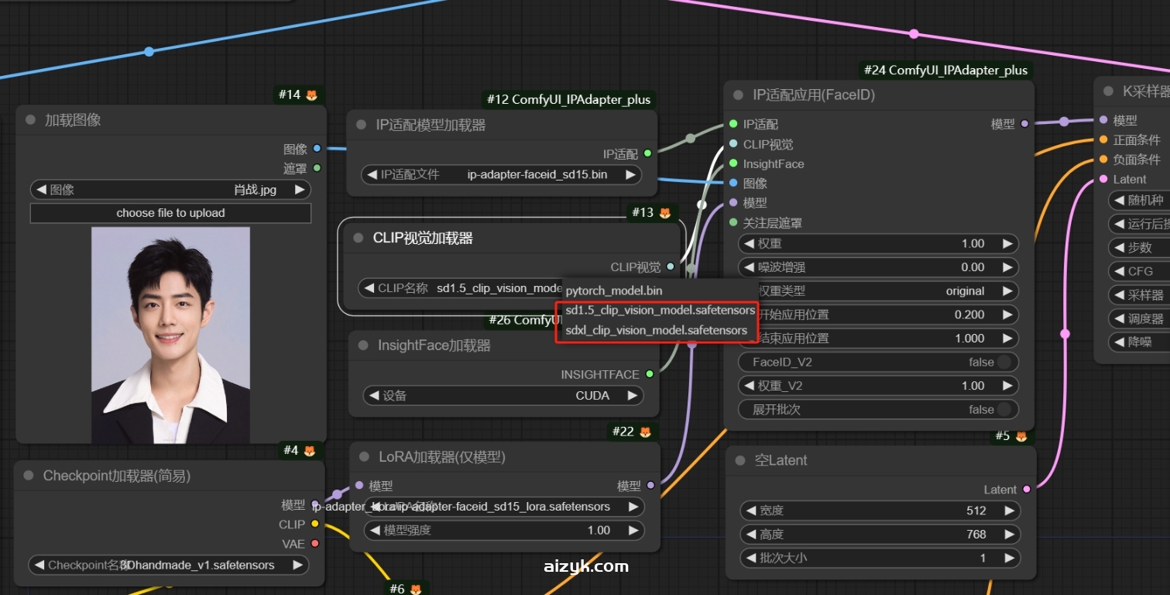Adjust the 模型强度 value slider
The height and width of the screenshot is (595, 1170).
pyautogui.click(x=503, y=531)
